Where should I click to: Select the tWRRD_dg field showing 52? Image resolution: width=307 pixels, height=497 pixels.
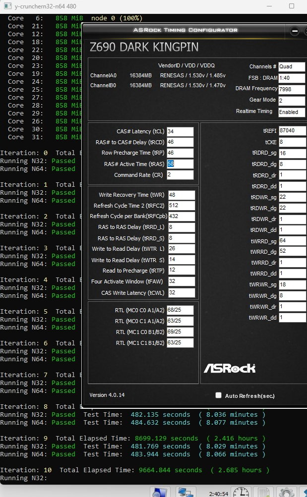coord(293,252)
